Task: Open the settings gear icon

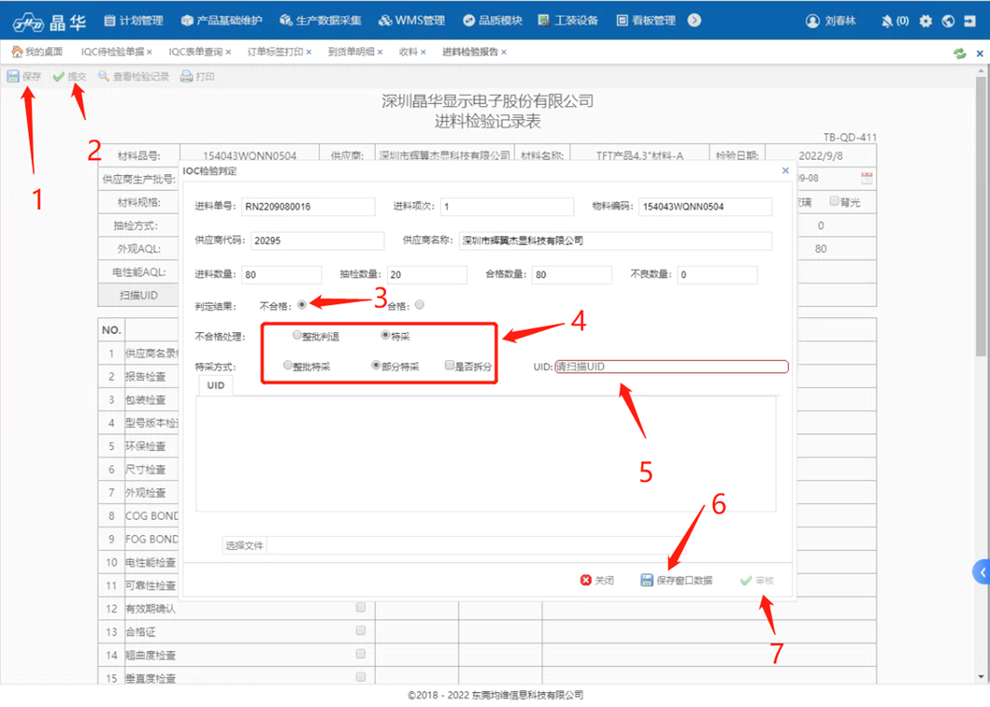Action: 925,20
